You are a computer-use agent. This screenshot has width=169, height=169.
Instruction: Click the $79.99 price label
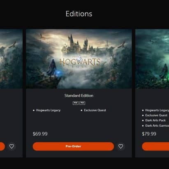[149, 134]
